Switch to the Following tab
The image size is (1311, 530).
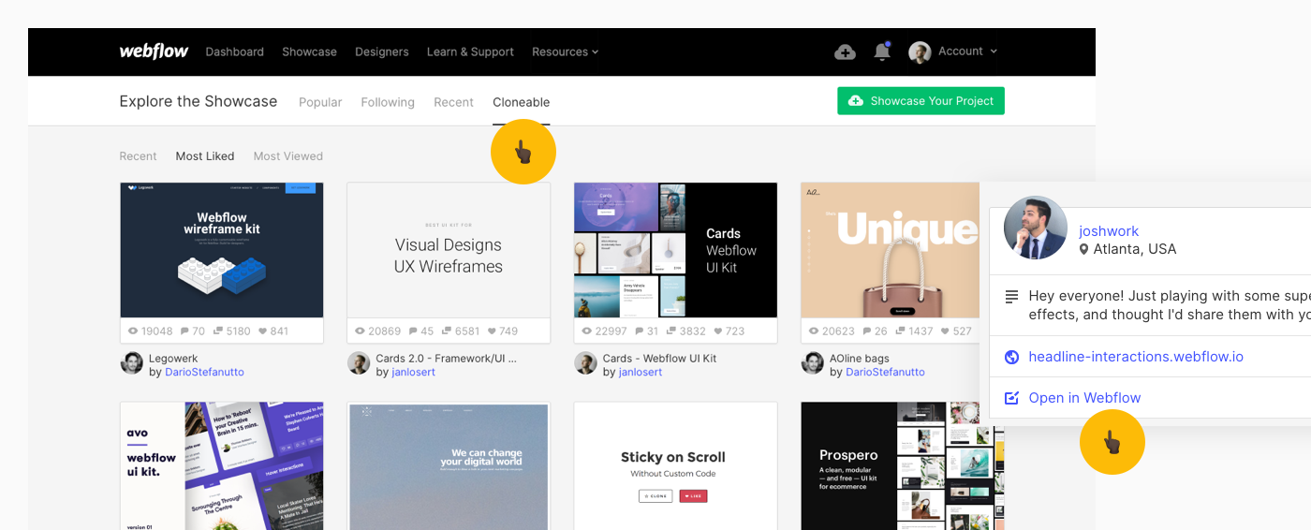388,102
